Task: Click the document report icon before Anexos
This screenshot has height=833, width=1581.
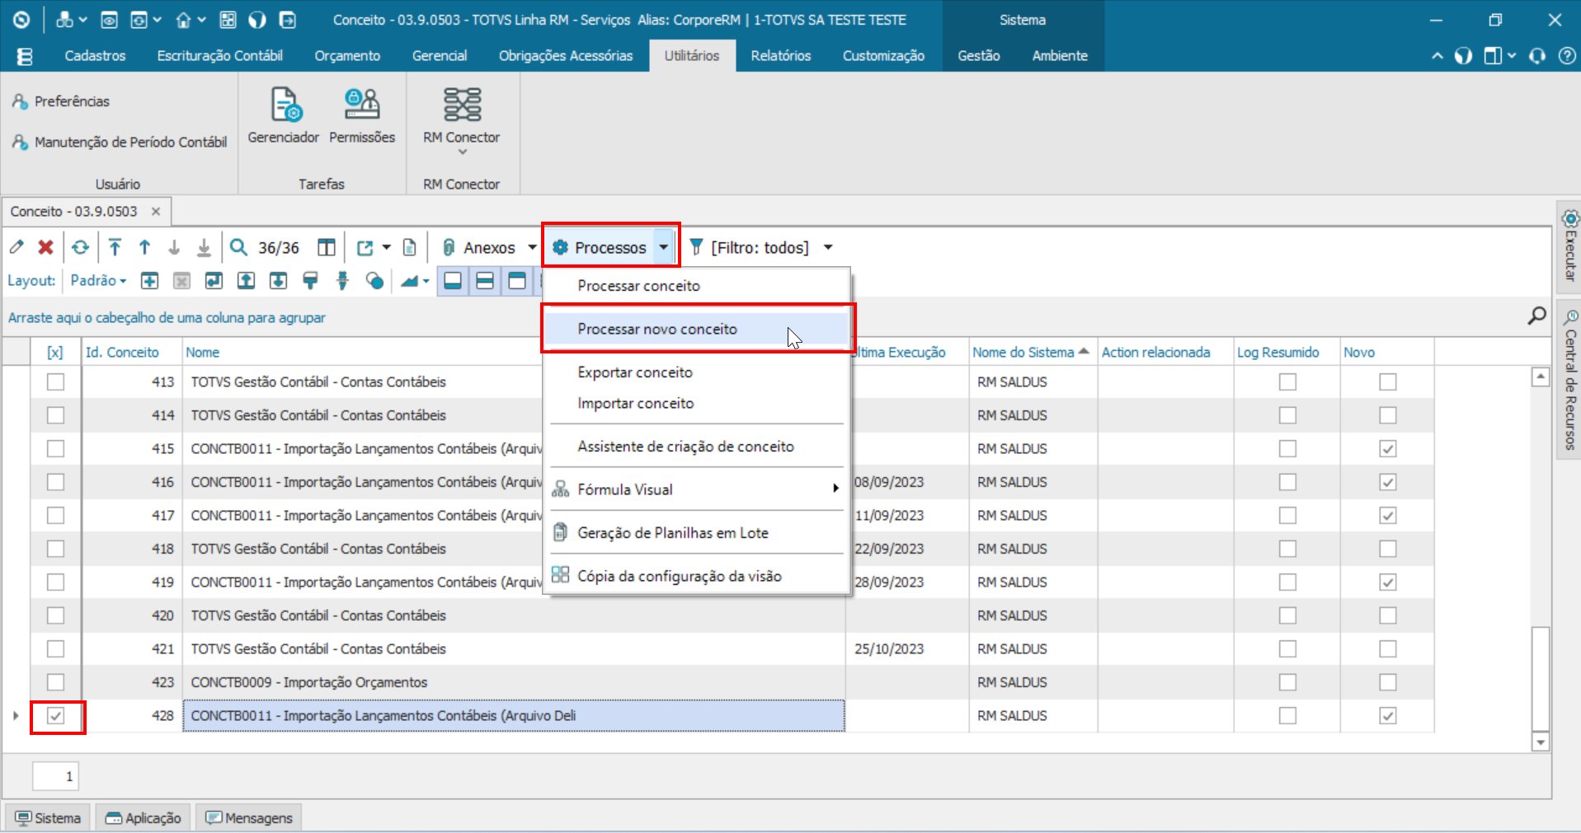Action: tap(409, 247)
